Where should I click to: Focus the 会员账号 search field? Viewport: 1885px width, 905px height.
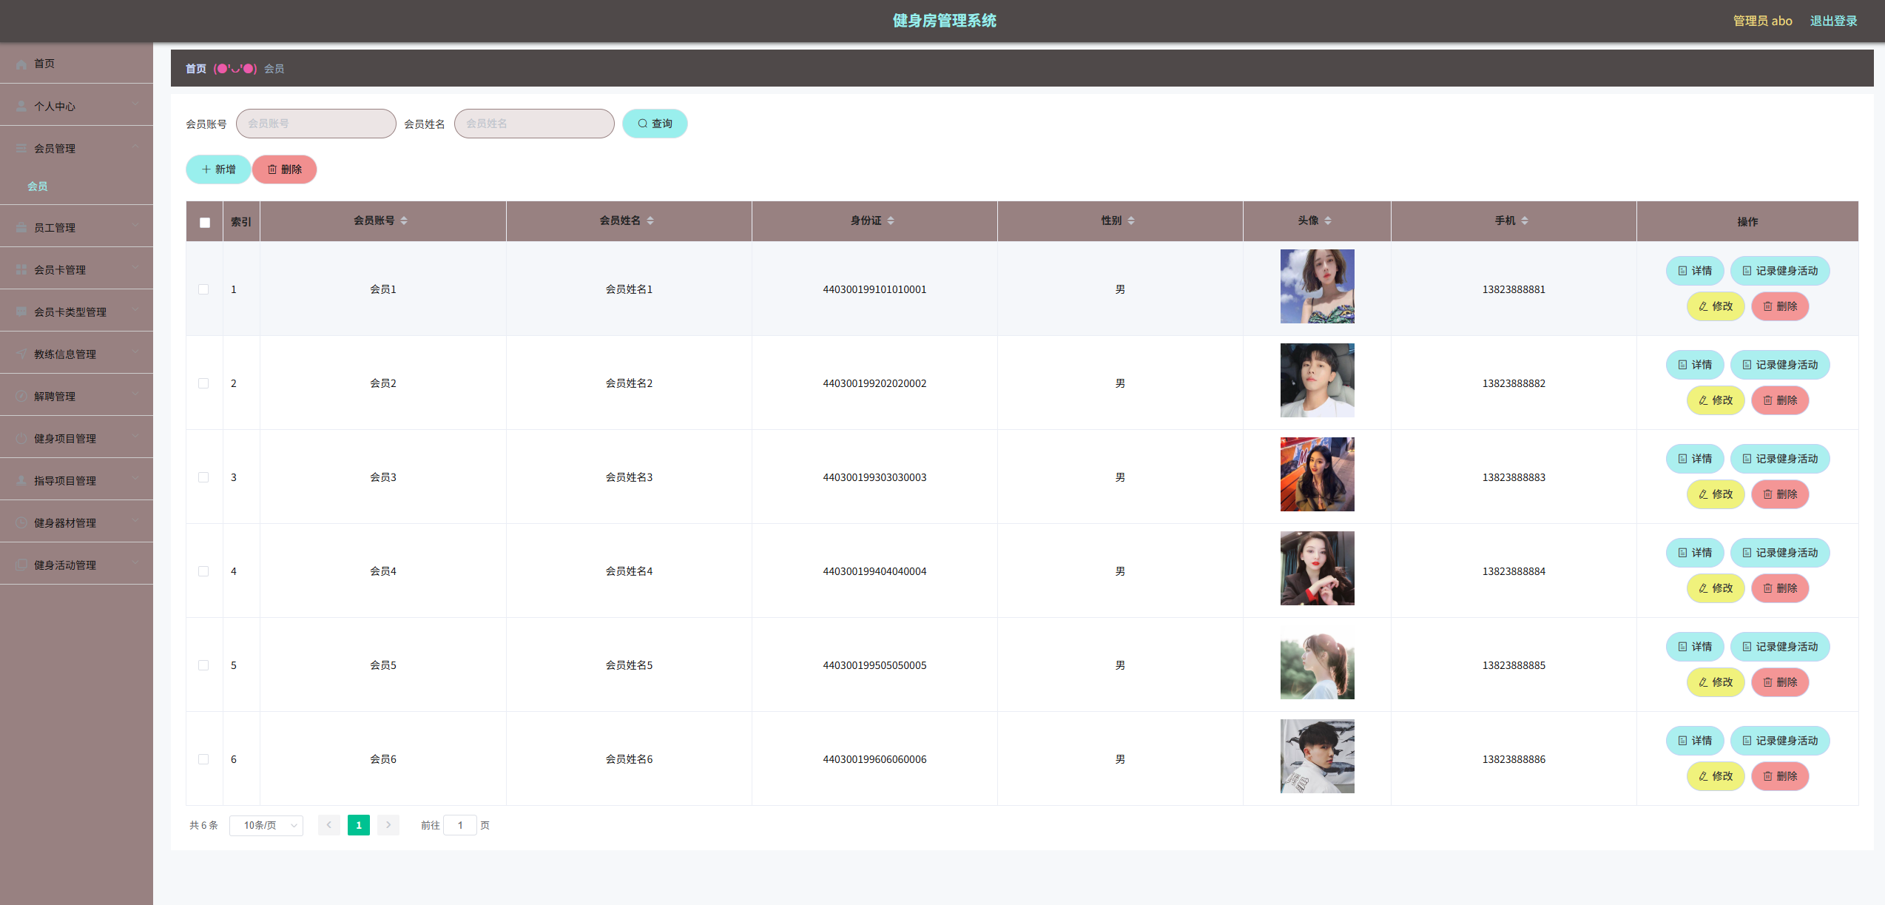(x=316, y=124)
